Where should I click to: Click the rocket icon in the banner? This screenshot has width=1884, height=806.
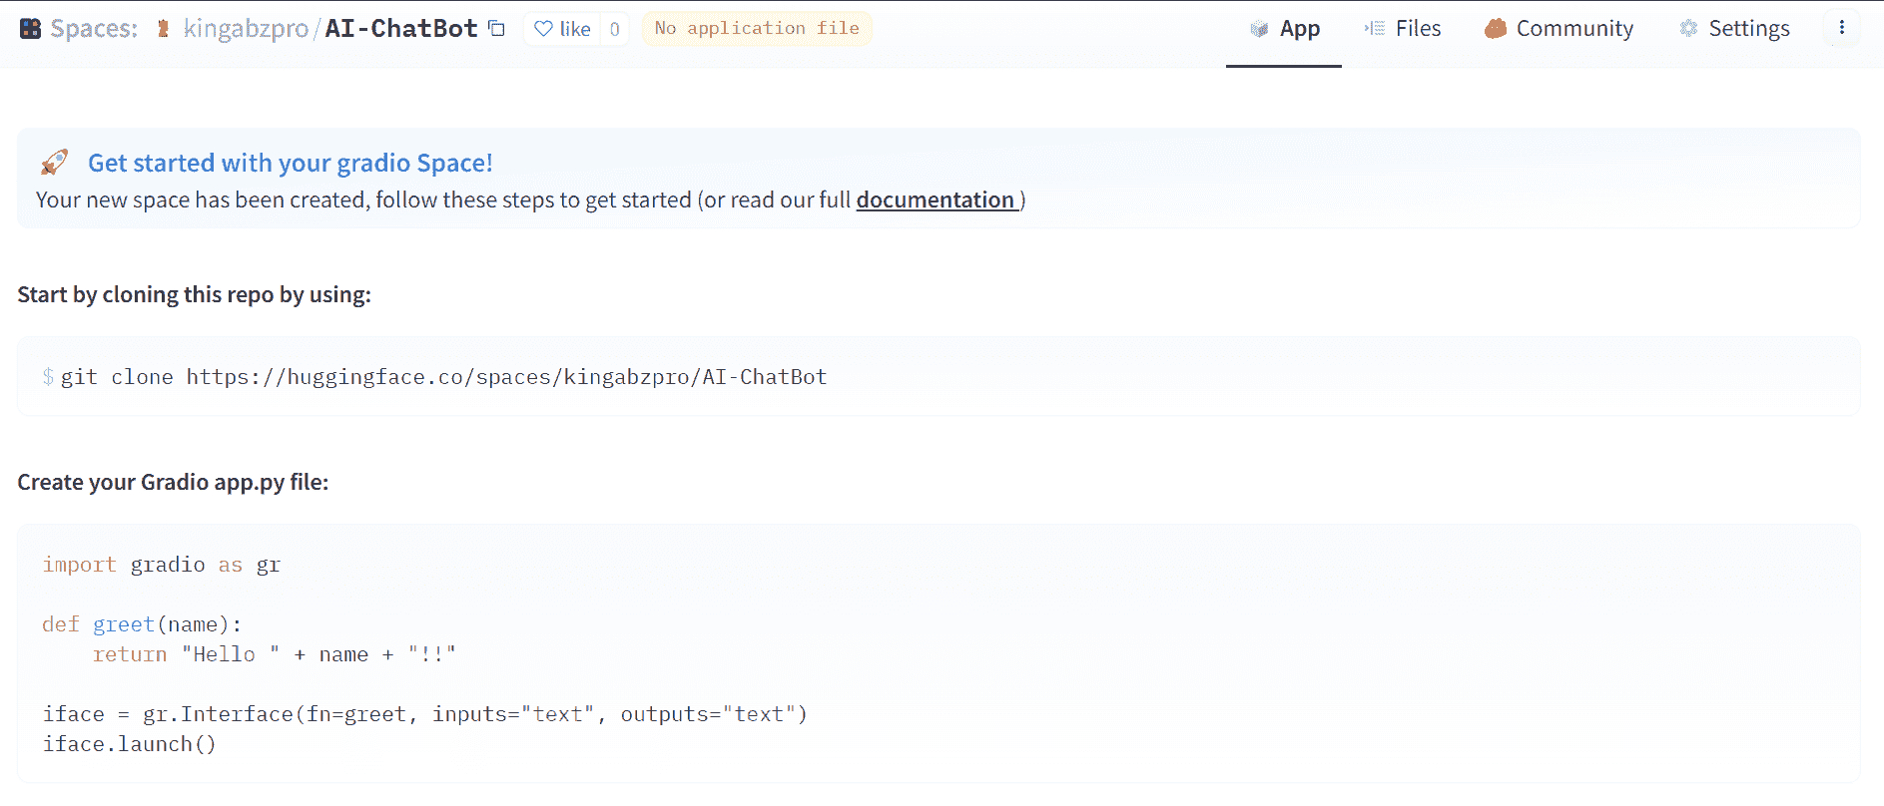click(x=55, y=163)
